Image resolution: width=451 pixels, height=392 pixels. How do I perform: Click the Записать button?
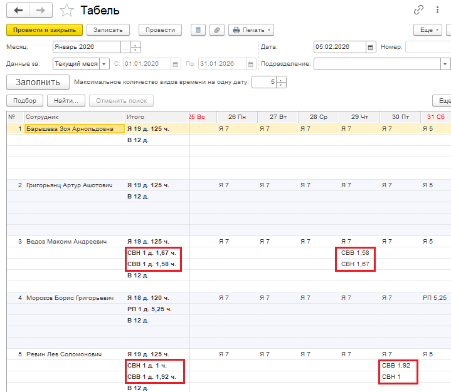coord(108,30)
